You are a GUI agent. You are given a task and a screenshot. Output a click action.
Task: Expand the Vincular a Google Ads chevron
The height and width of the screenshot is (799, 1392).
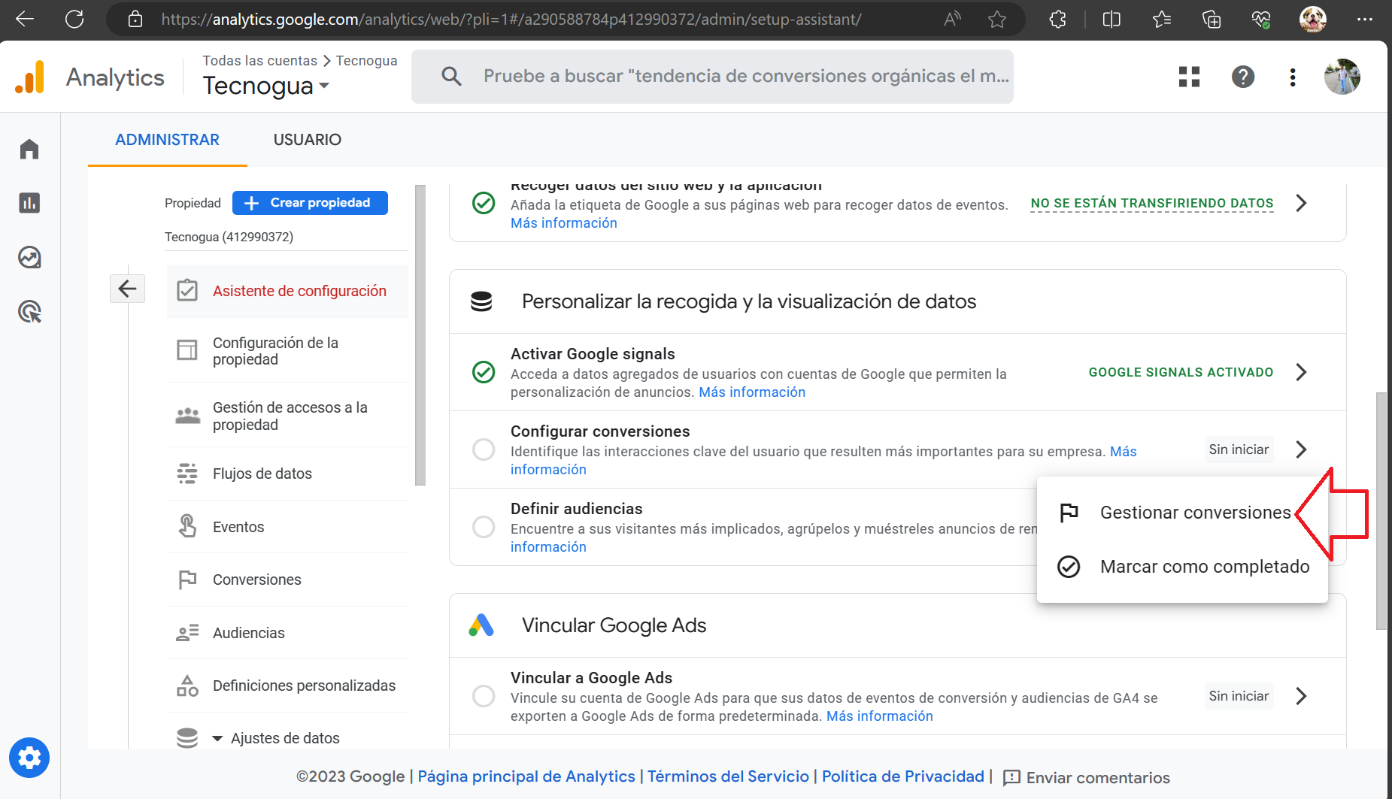[x=1302, y=696]
